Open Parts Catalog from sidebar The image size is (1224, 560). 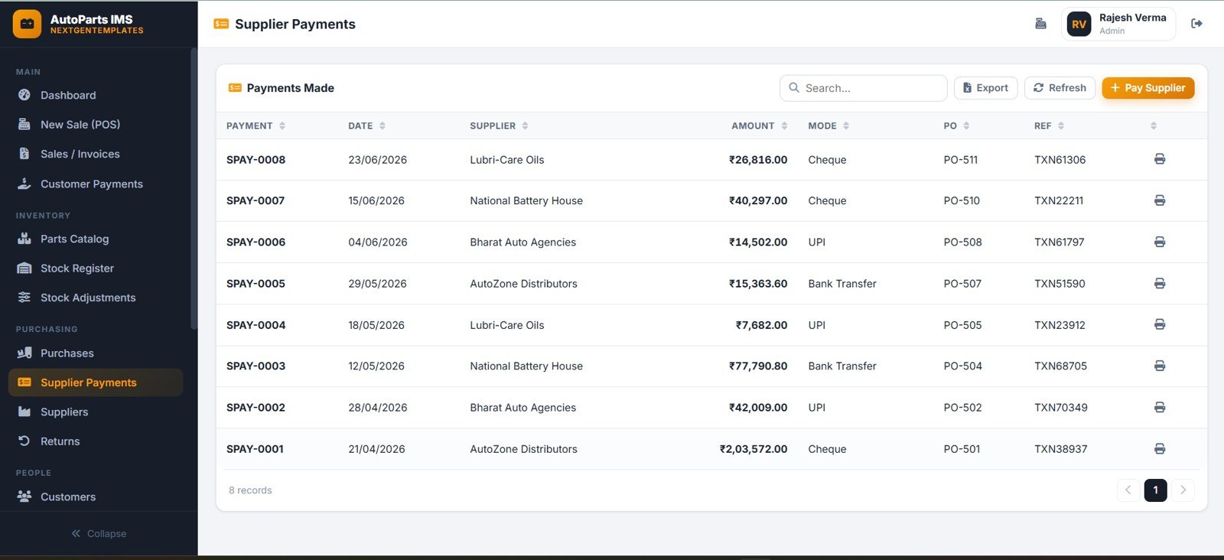tap(96, 239)
